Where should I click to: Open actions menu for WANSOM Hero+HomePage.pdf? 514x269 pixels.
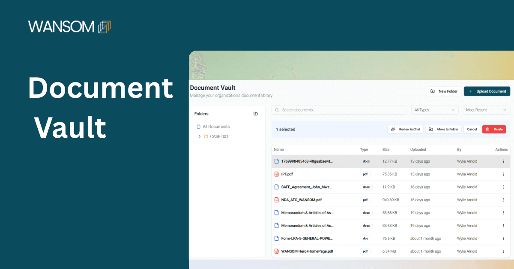503,251
